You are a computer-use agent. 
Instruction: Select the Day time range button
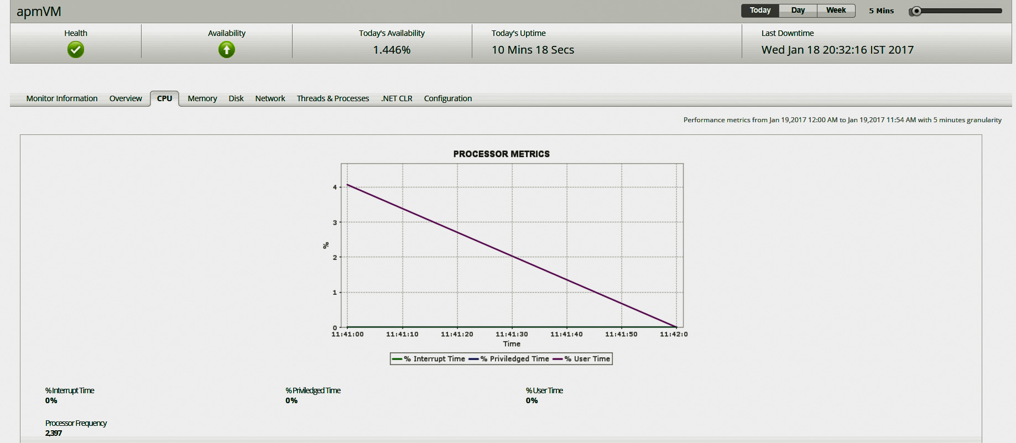click(x=798, y=11)
